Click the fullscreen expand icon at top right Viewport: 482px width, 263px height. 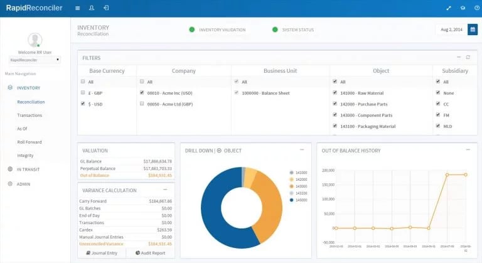(x=448, y=8)
